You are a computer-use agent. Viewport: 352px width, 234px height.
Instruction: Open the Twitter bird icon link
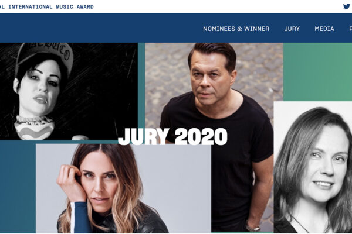click(347, 6)
